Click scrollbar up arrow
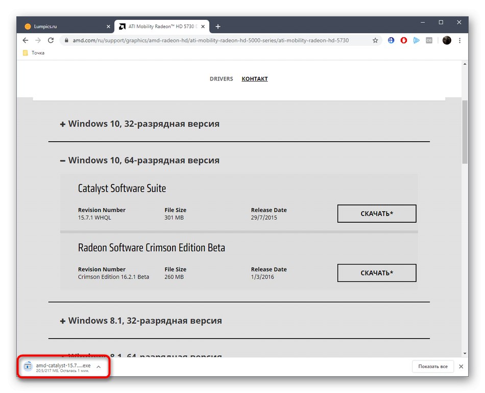 [465, 64]
